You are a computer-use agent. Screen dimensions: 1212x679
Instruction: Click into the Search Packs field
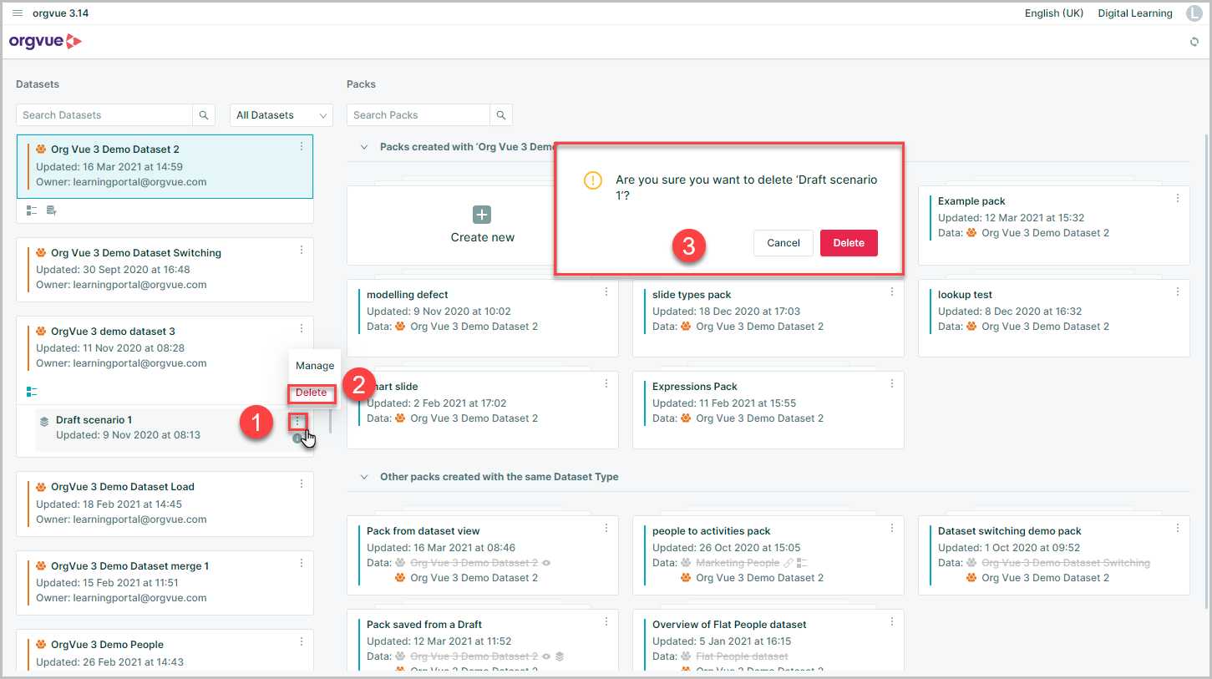coord(418,115)
